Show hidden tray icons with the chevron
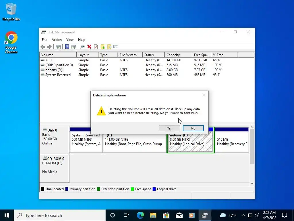294x221 pixels. point(243,215)
